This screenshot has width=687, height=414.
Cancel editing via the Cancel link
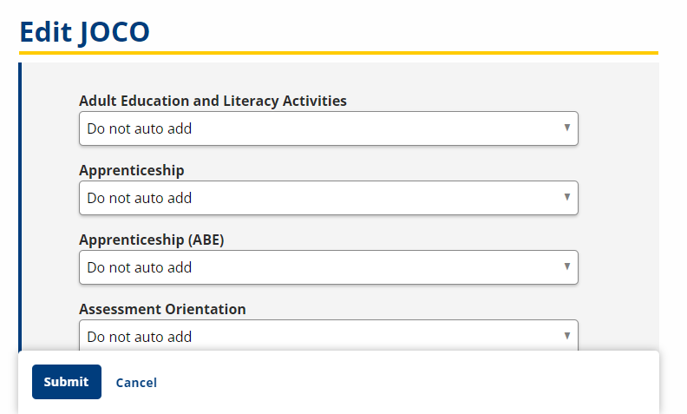click(136, 383)
